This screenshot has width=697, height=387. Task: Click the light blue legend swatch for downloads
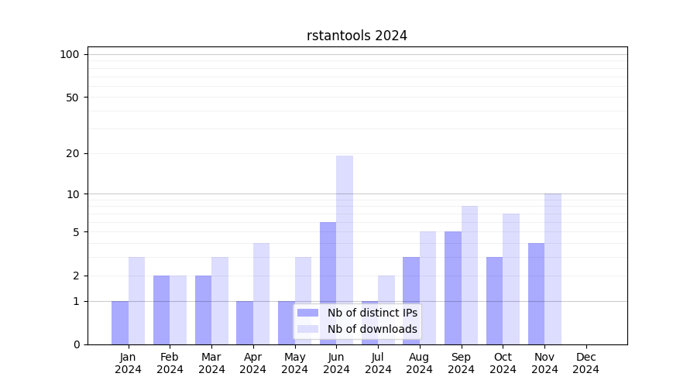click(307, 329)
